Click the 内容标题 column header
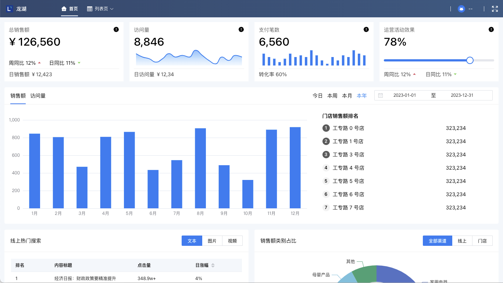The height and width of the screenshot is (283, 503). [63, 265]
